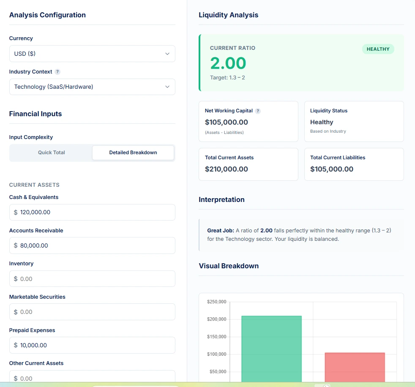Click the Industry Context dropdown chevron
The width and height of the screenshot is (415, 387).
point(168,87)
